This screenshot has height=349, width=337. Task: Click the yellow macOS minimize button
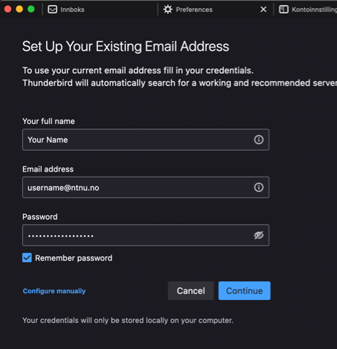[19, 9]
